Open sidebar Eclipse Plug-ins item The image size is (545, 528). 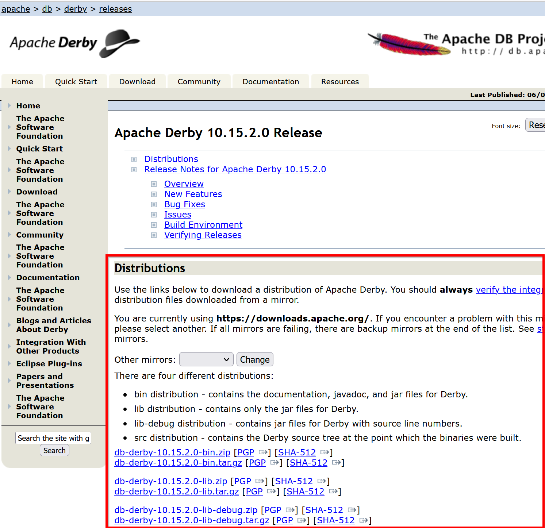click(x=49, y=364)
